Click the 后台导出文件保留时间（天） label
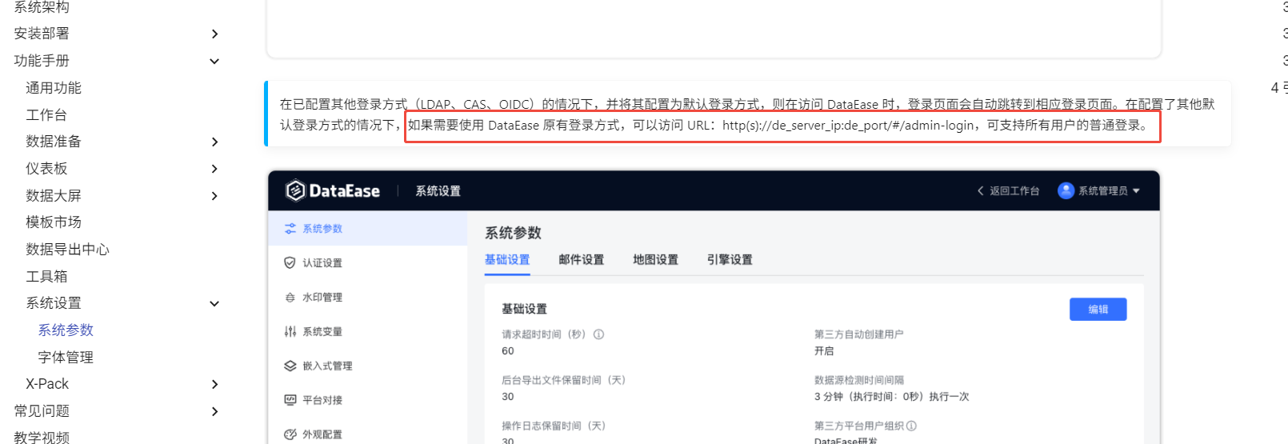This screenshot has height=444, width=1288. (x=563, y=380)
